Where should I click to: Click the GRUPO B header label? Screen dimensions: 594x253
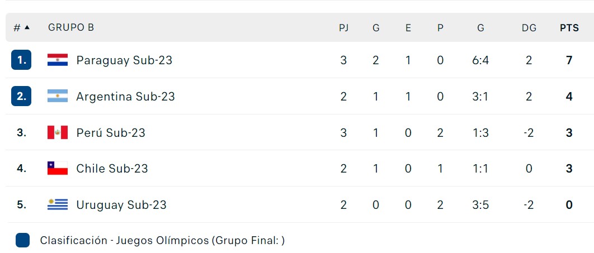point(71,27)
